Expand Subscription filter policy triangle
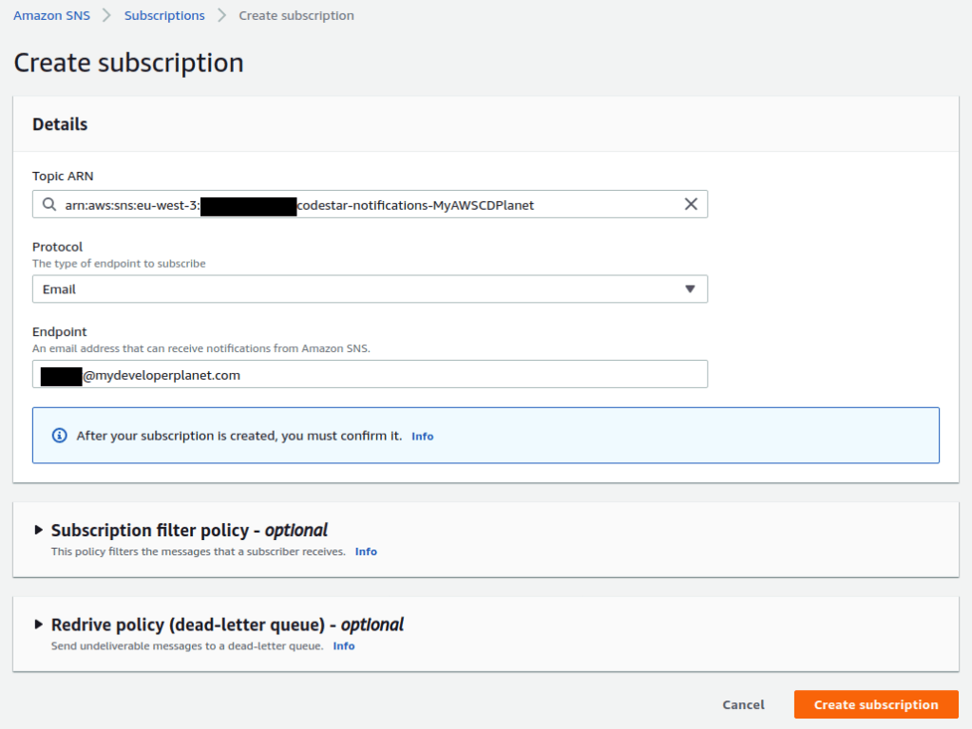This screenshot has width=972, height=729. point(39,530)
